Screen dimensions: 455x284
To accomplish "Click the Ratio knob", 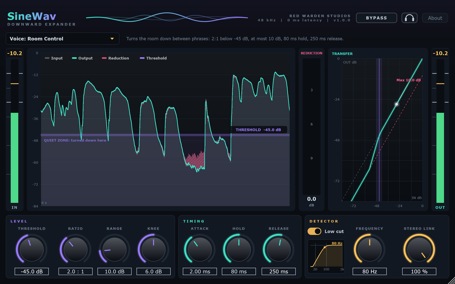I will (75, 249).
